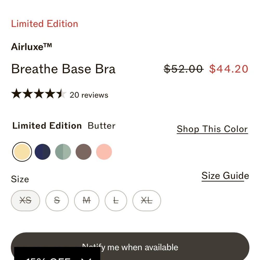Select the Butter color swatch
This screenshot has height=260, width=260.
(22, 151)
